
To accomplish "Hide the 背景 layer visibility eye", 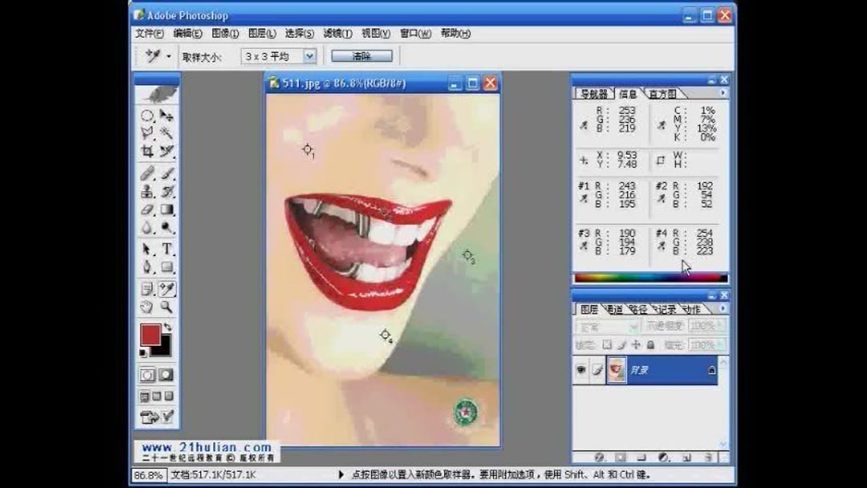I will (580, 369).
